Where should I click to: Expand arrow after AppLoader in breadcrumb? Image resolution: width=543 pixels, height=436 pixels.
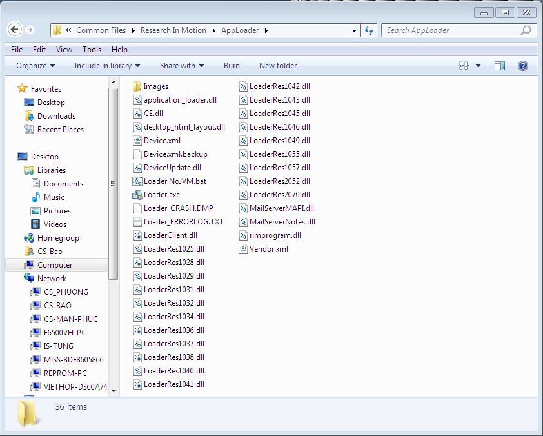[266, 30]
